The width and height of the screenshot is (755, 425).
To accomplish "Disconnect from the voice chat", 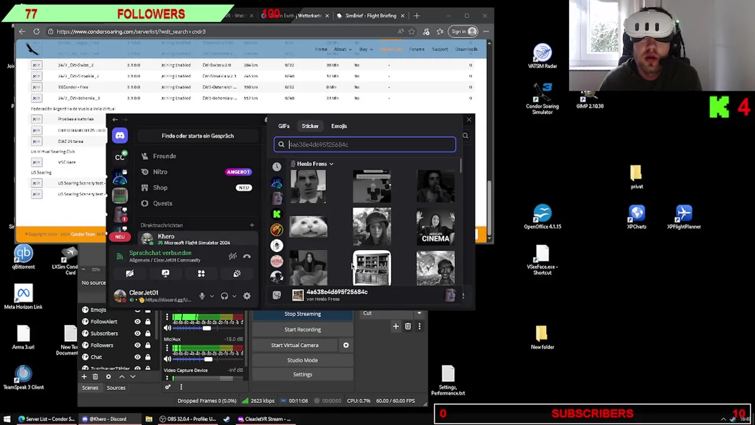I will (x=247, y=256).
